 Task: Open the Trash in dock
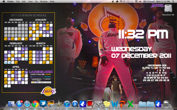[166, 104]
